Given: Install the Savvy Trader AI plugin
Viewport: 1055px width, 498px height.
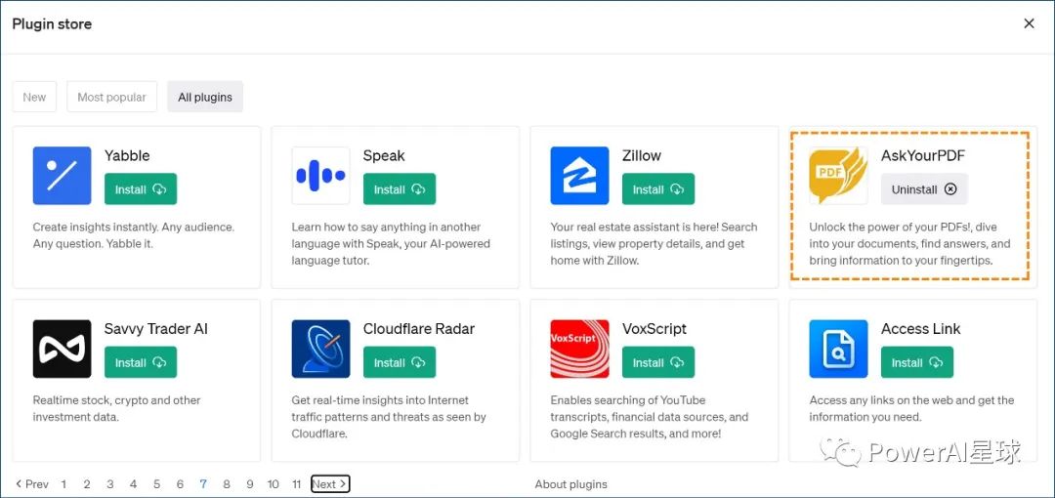Looking at the screenshot, I should [x=141, y=362].
